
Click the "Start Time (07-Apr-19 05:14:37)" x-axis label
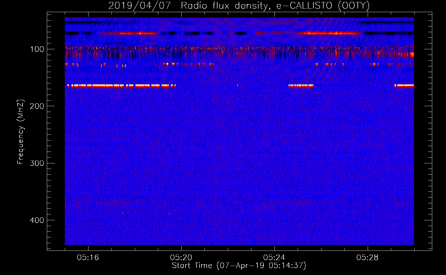click(239, 266)
